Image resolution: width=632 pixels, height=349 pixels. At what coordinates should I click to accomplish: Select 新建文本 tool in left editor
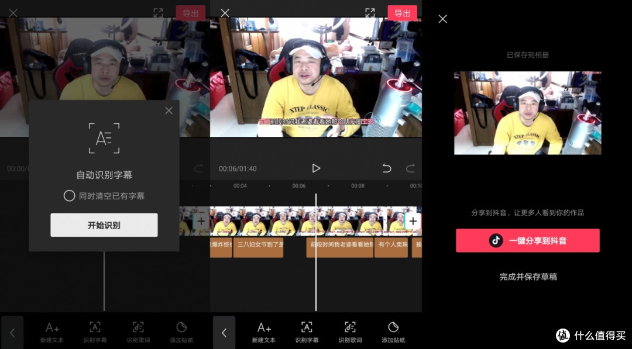point(52,332)
